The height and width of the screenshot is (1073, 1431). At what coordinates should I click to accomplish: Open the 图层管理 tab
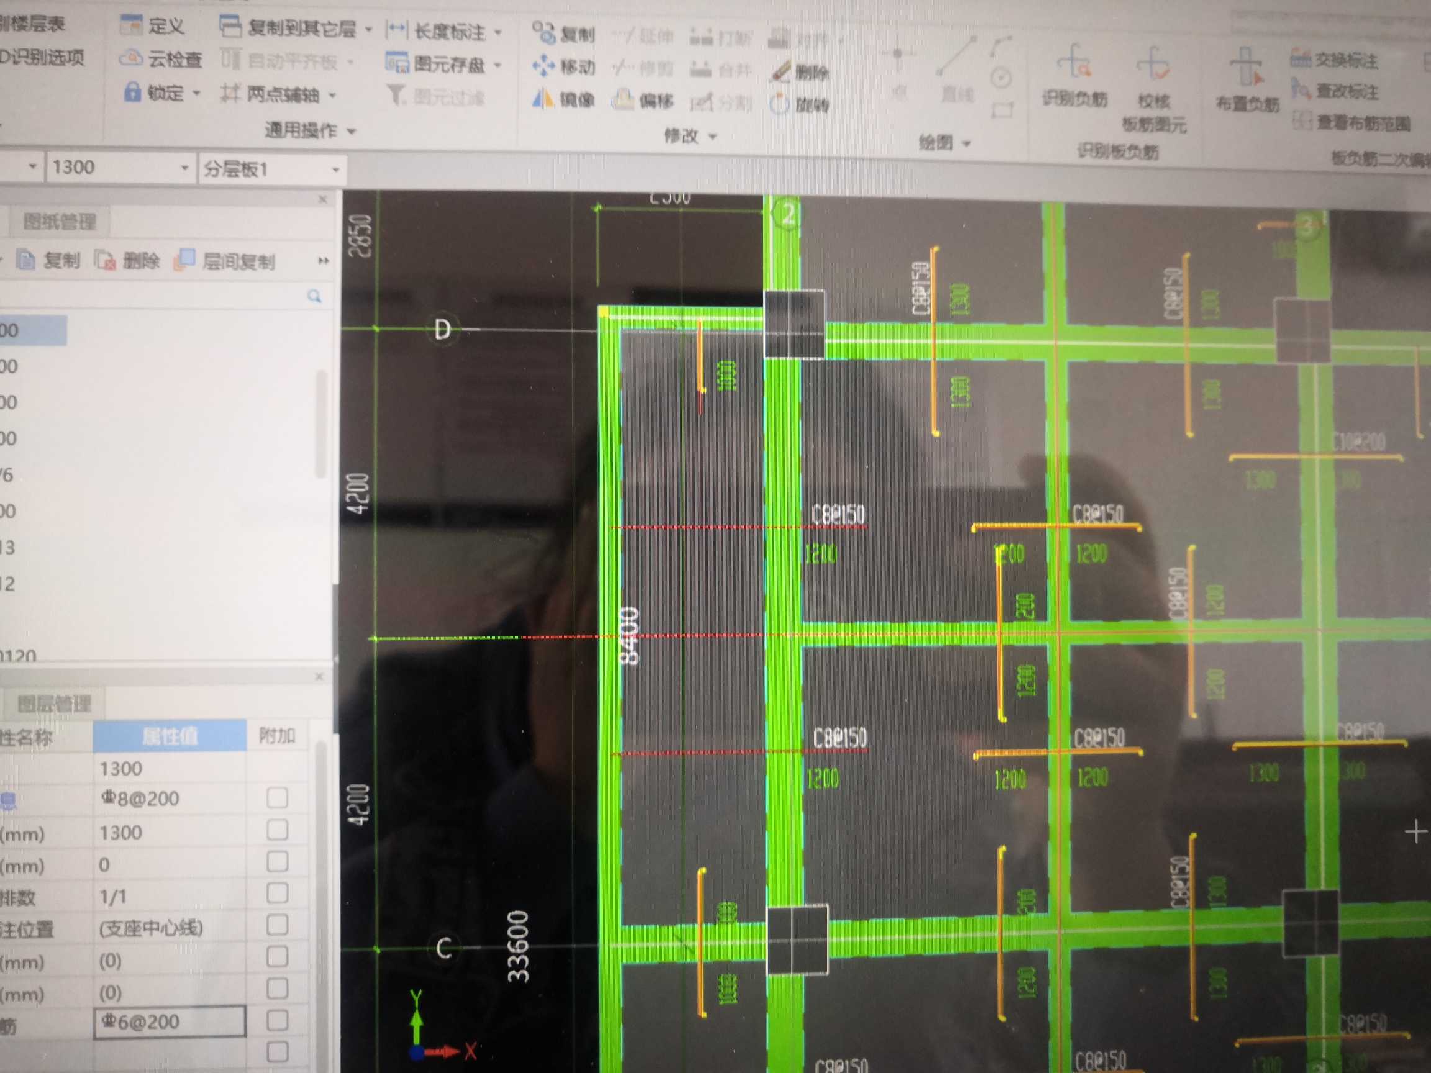pyautogui.click(x=54, y=704)
